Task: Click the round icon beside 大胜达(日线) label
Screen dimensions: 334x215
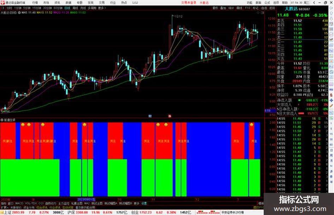Action: tap(19, 13)
